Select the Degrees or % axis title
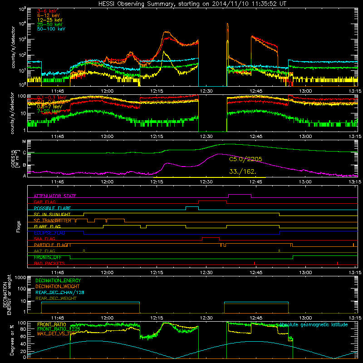 point(12,340)
